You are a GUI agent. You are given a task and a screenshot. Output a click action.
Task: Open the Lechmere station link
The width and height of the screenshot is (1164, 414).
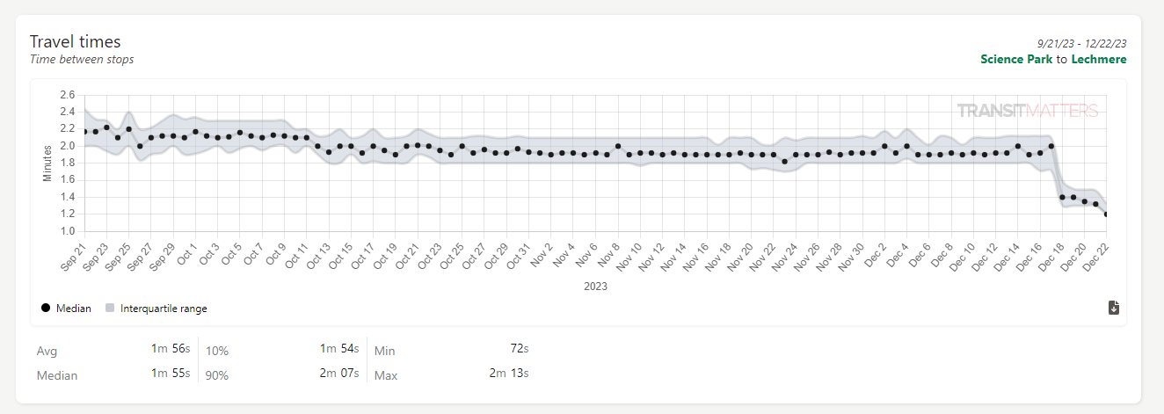click(1098, 59)
